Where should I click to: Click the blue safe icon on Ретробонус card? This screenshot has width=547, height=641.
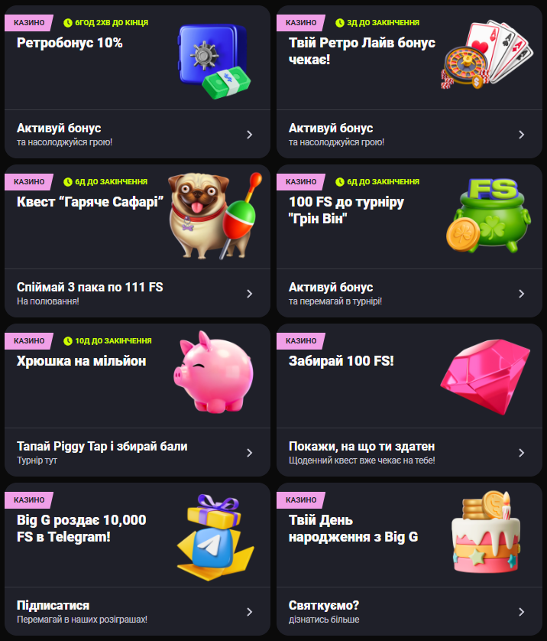(x=214, y=61)
